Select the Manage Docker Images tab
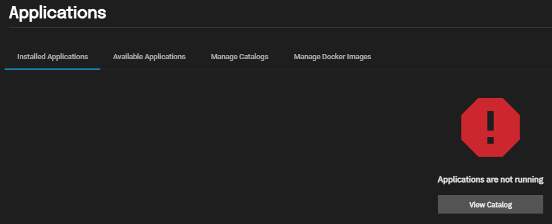The height and width of the screenshot is (224, 552). (332, 56)
